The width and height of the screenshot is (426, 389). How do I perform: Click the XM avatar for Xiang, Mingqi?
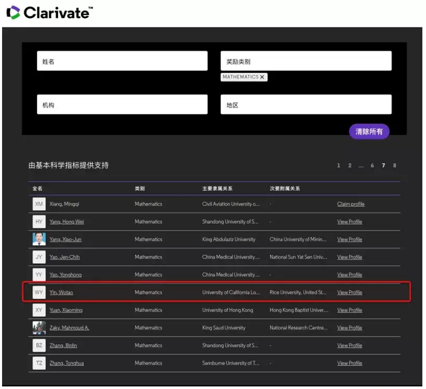(x=39, y=204)
